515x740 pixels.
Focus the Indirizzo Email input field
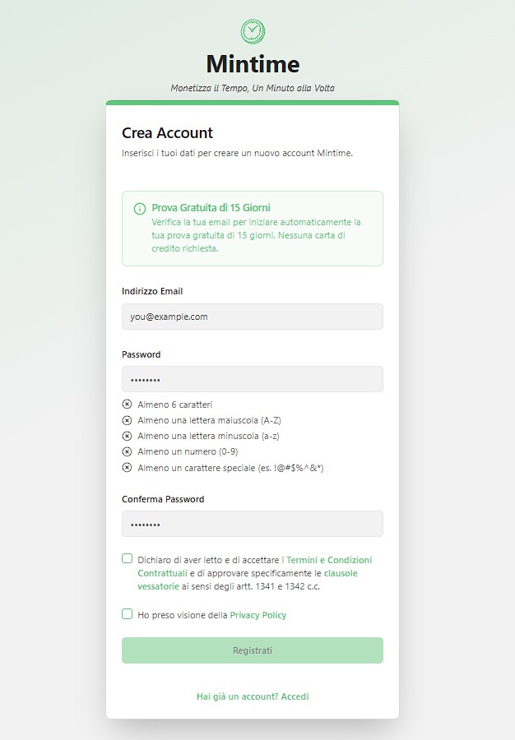[253, 317]
